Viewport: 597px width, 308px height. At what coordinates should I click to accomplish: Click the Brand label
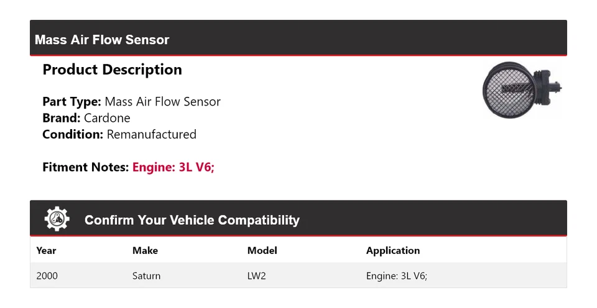[61, 118]
